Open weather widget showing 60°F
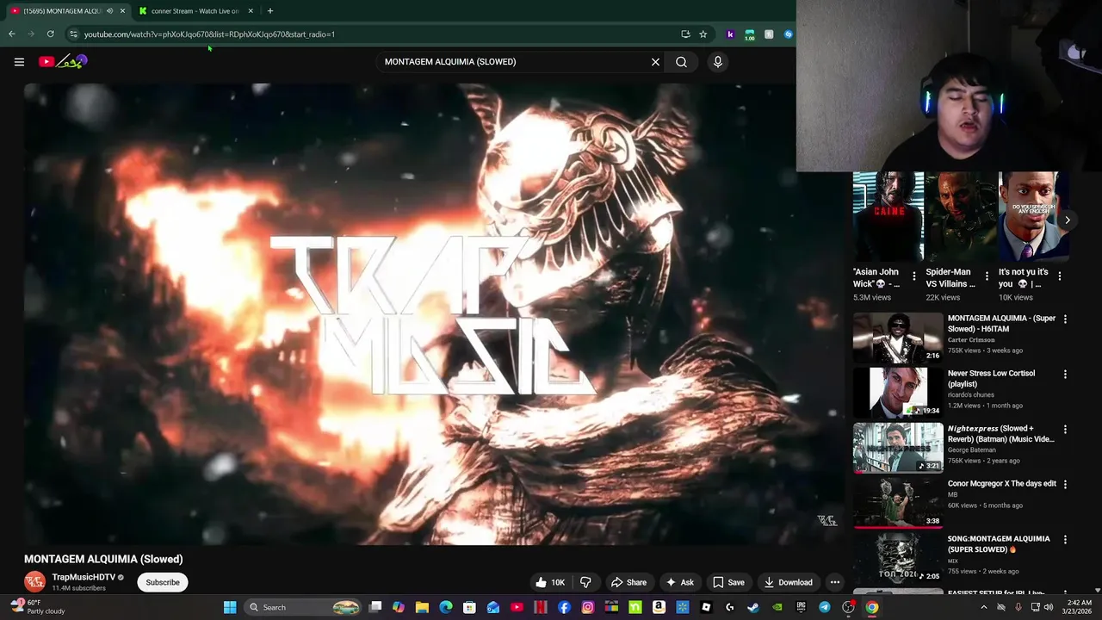Screen dimensions: 1102x620 (x=39, y=607)
